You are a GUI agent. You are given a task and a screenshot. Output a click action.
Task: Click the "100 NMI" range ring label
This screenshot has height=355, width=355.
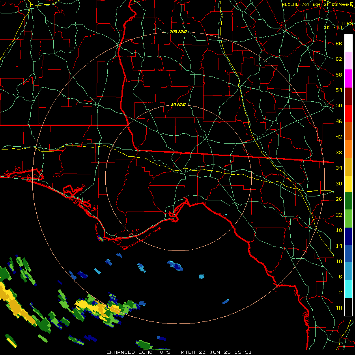(x=178, y=32)
